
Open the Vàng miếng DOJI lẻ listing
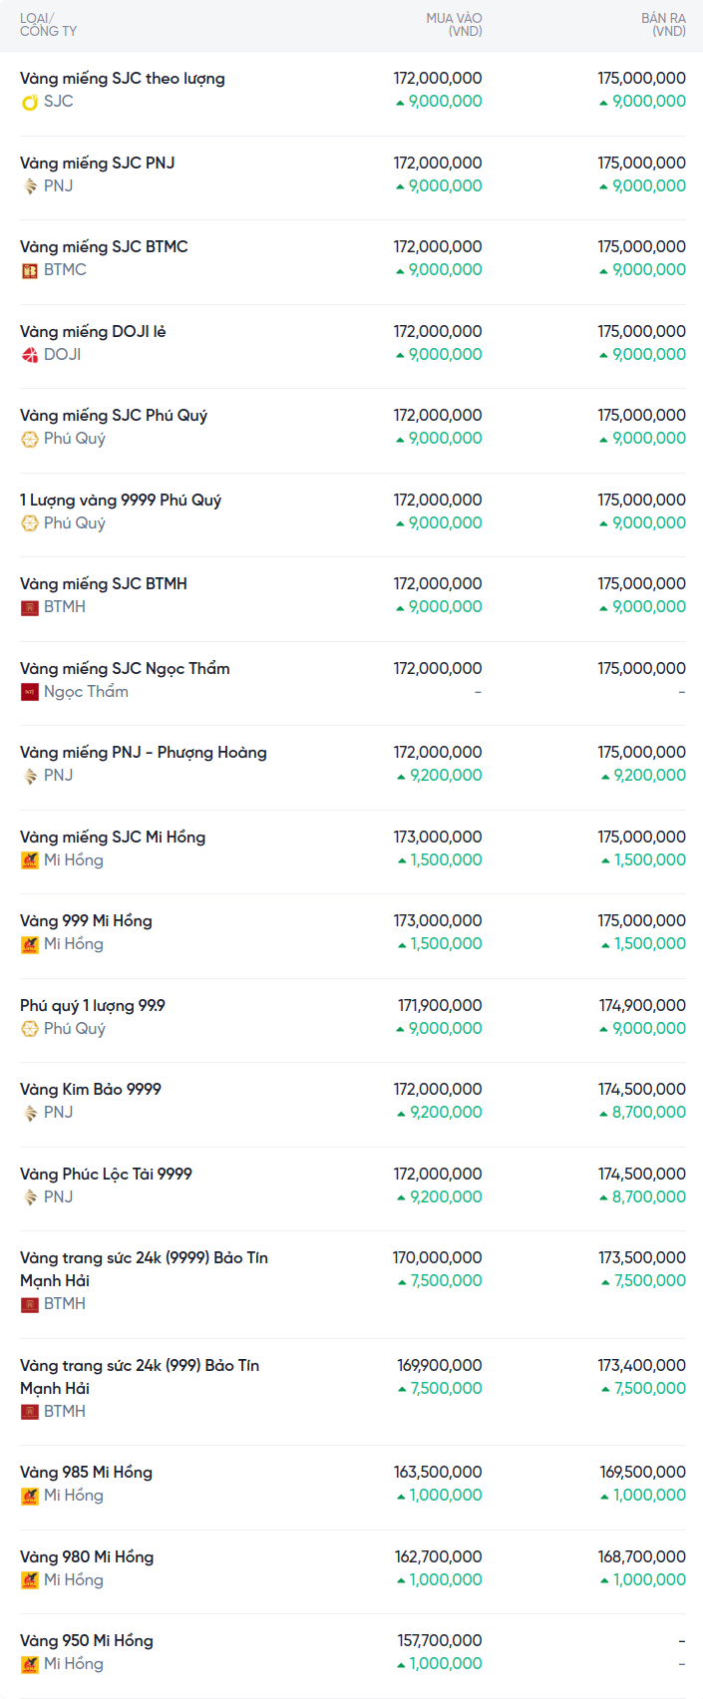[x=93, y=331]
